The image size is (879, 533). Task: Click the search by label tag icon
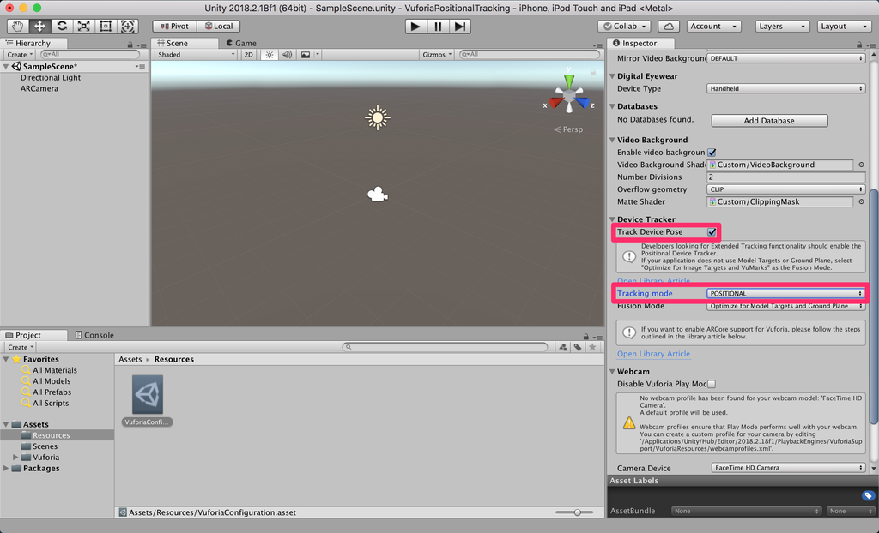[x=578, y=347]
